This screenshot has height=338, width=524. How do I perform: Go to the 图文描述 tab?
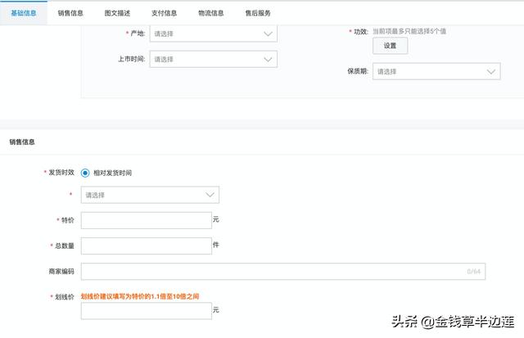click(x=117, y=13)
